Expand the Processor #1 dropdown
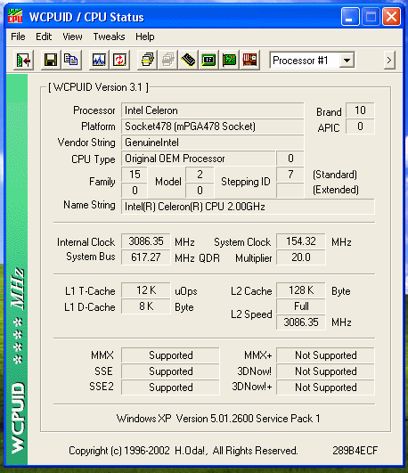The width and height of the screenshot is (408, 473). [x=347, y=61]
